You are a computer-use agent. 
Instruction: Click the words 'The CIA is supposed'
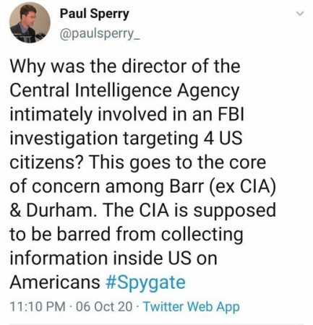[189, 211]
